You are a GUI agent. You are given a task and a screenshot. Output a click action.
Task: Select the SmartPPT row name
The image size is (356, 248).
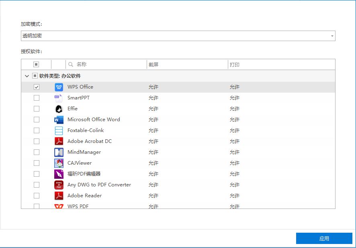[x=79, y=98]
